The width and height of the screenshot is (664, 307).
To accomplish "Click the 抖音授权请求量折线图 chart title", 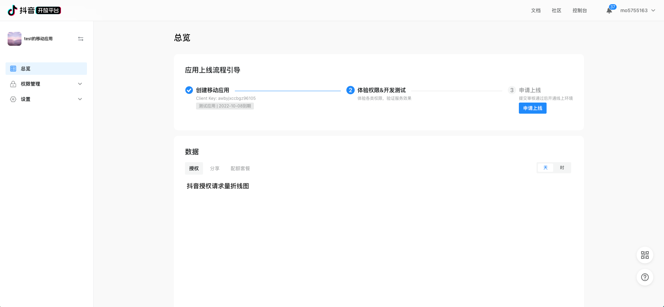I will coord(218,186).
